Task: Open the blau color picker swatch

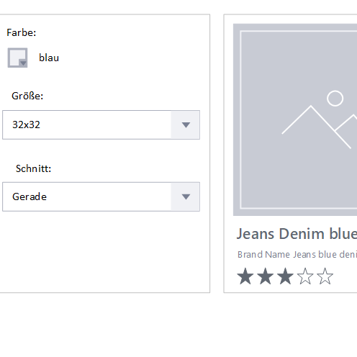Action: [17, 58]
